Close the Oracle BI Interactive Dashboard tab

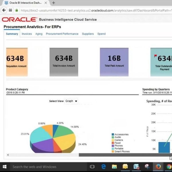pyautogui.click(x=46, y=3)
